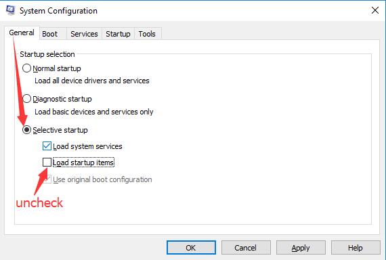Open the Boot tab

pos(49,34)
